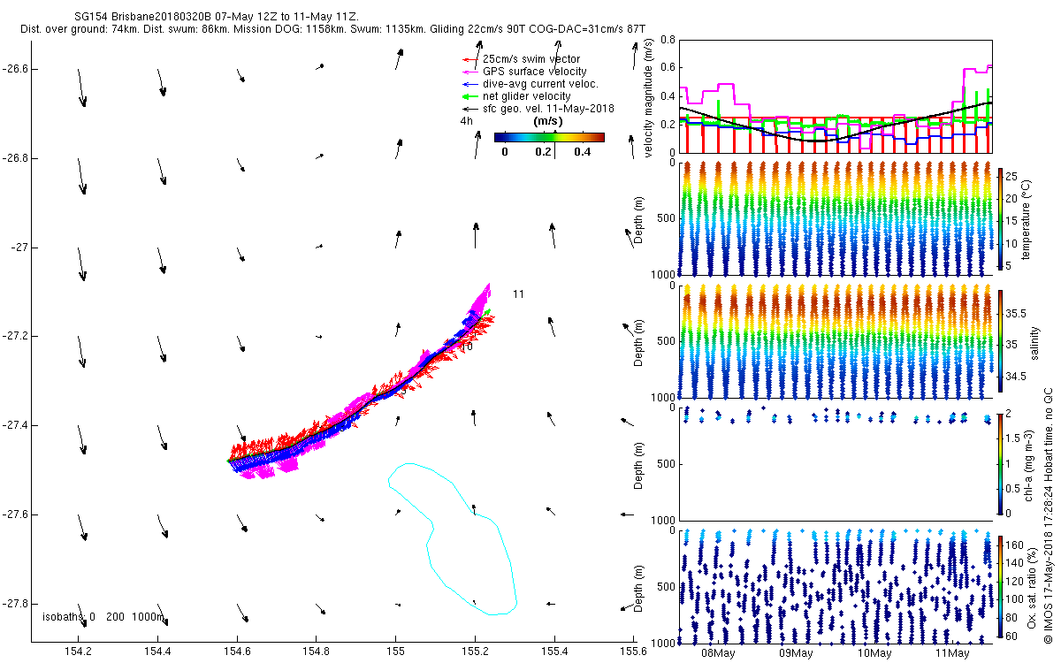Click the '-26.6' latitude tick label

point(18,69)
